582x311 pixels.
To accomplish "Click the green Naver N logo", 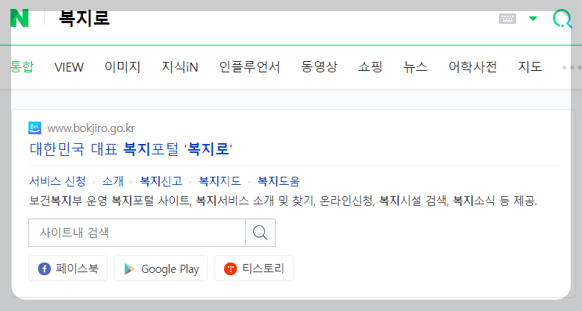I will (x=19, y=18).
